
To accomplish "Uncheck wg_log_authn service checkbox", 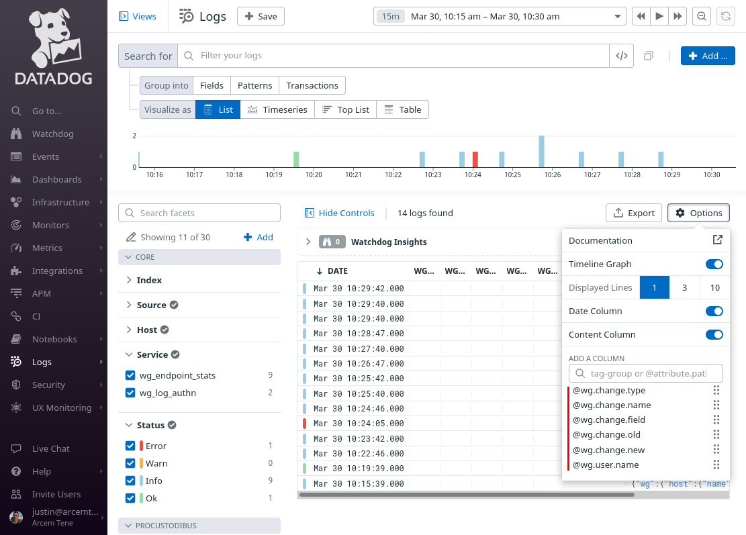I will [130, 393].
